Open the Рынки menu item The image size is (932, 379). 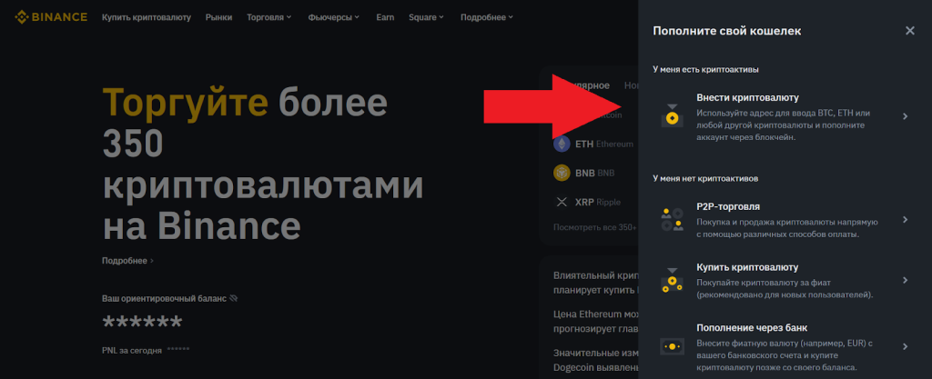pos(218,17)
